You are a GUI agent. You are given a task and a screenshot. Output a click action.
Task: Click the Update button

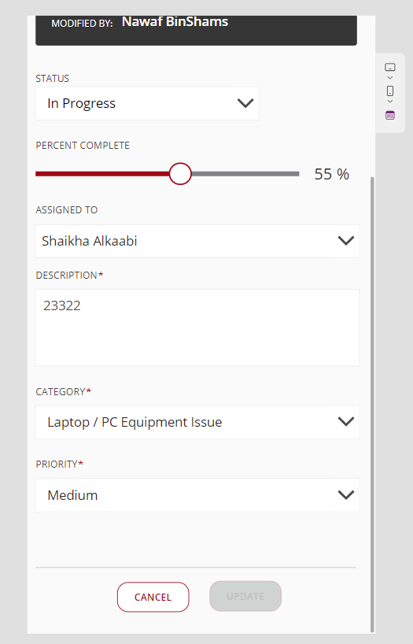245,596
